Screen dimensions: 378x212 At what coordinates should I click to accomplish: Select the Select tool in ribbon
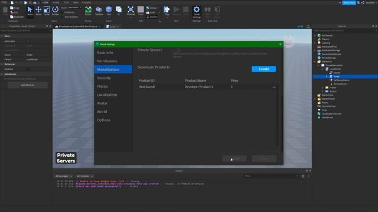(x=30, y=11)
